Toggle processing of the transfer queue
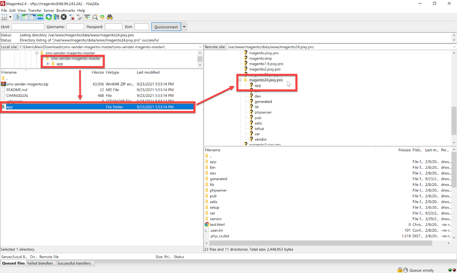457x273 pixels. (x=56, y=17)
